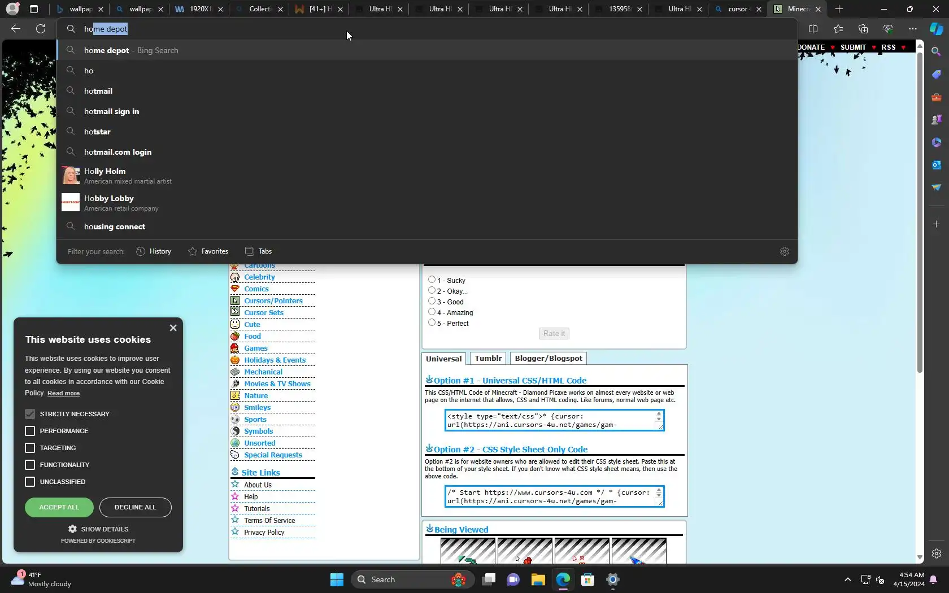Open the Split screen icon in toolbar
This screenshot has height=593, width=949.
pyautogui.click(x=813, y=29)
